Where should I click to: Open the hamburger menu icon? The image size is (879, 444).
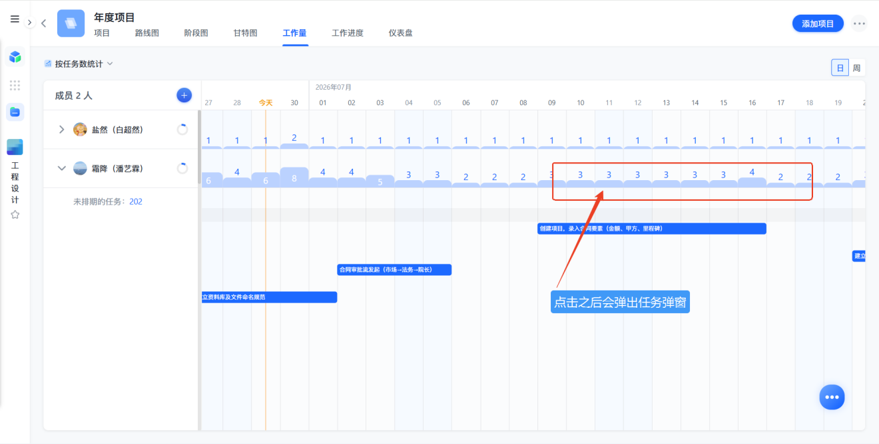[x=15, y=19]
